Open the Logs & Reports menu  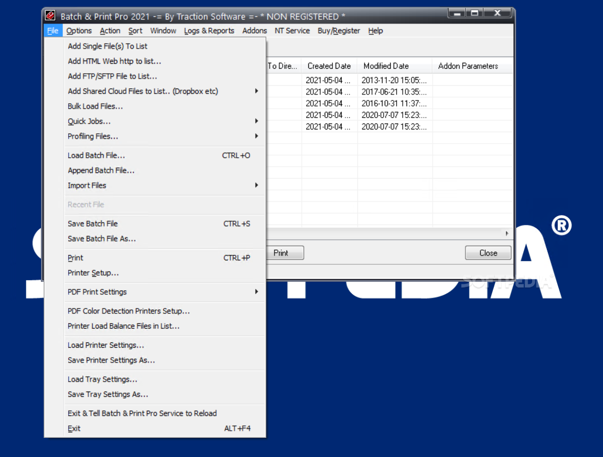coord(209,31)
